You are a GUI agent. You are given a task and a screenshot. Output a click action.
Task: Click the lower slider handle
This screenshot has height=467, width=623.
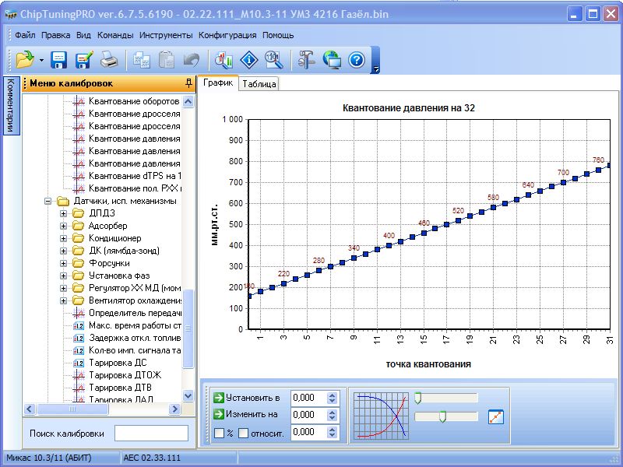[x=442, y=417]
